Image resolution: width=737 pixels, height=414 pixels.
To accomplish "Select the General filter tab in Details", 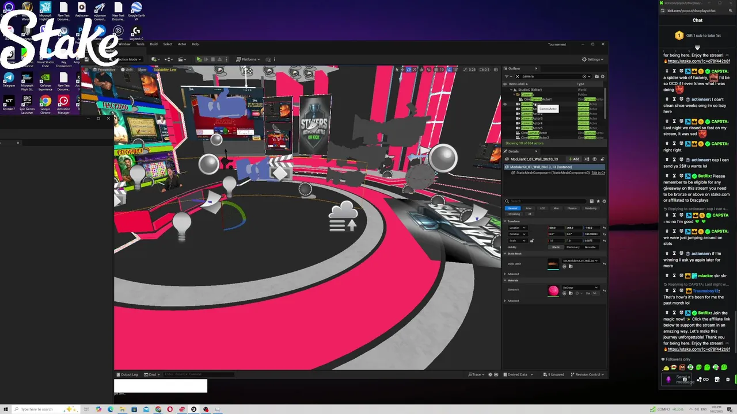I will coord(513,208).
